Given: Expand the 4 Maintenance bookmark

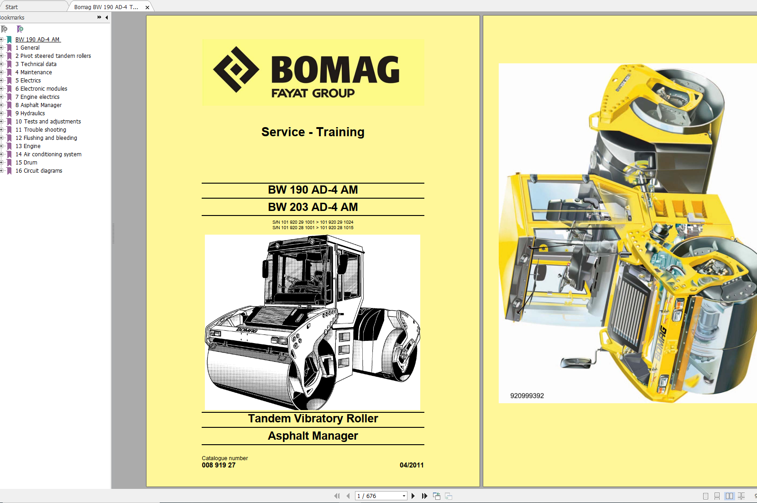Looking at the screenshot, I should 1,72.
